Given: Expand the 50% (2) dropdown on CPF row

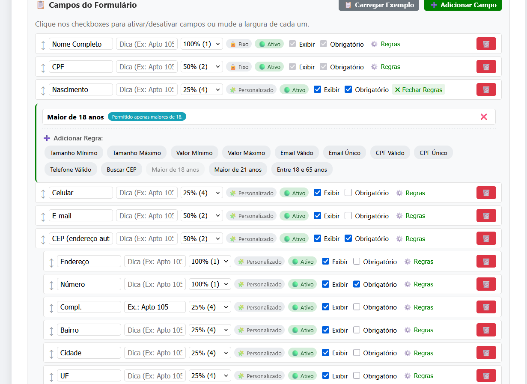Looking at the screenshot, I should click(x=202, y=67).
